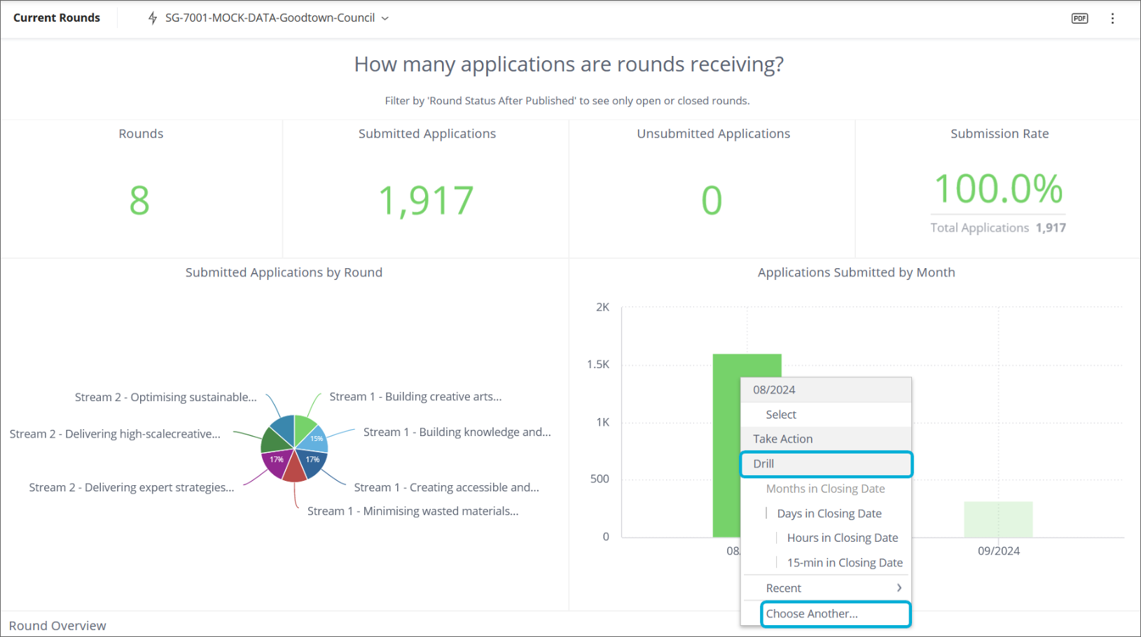Click the Submitted Applications 1,917 value
Image resolution: width=1141 pixels, height=637 pixels.
(x=426, y=200)
